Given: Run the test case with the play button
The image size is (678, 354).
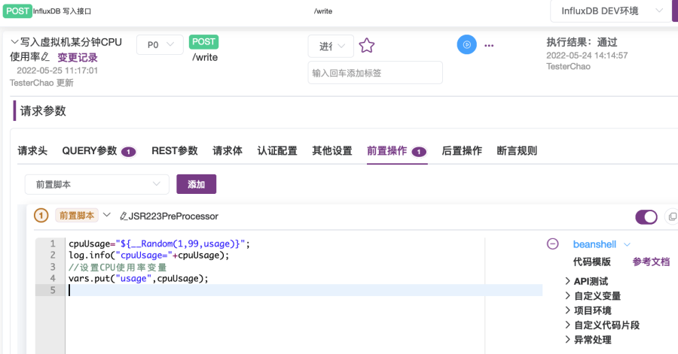Looking at the screenshot, I should click(466, 45).
